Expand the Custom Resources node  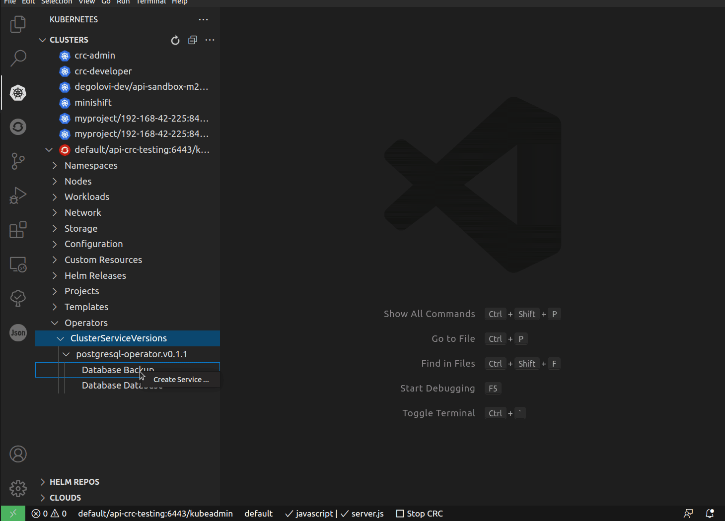[x=55, y=260]
